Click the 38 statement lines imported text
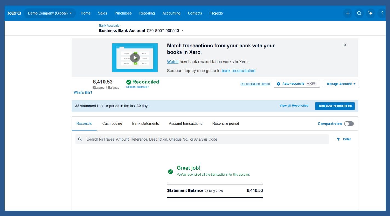The width and height of the screenshot is (390, 216). pyautogui.click(x=112, y=106)
